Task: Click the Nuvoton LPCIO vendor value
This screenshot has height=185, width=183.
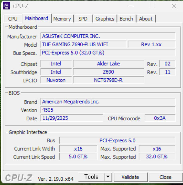Action: click(56, 80)
